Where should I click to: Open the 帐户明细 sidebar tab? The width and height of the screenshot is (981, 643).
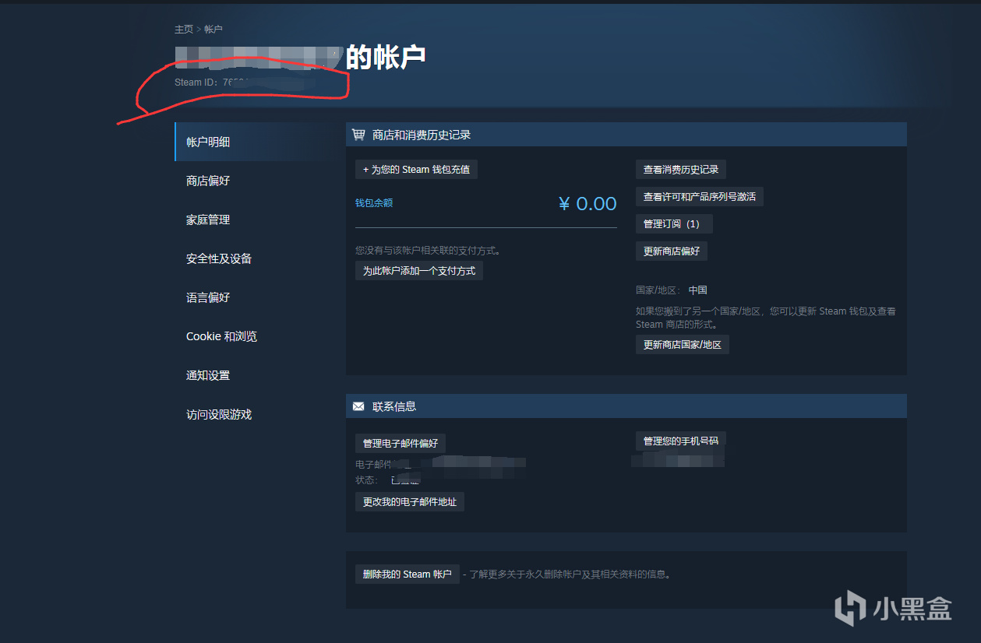point(252,142)
